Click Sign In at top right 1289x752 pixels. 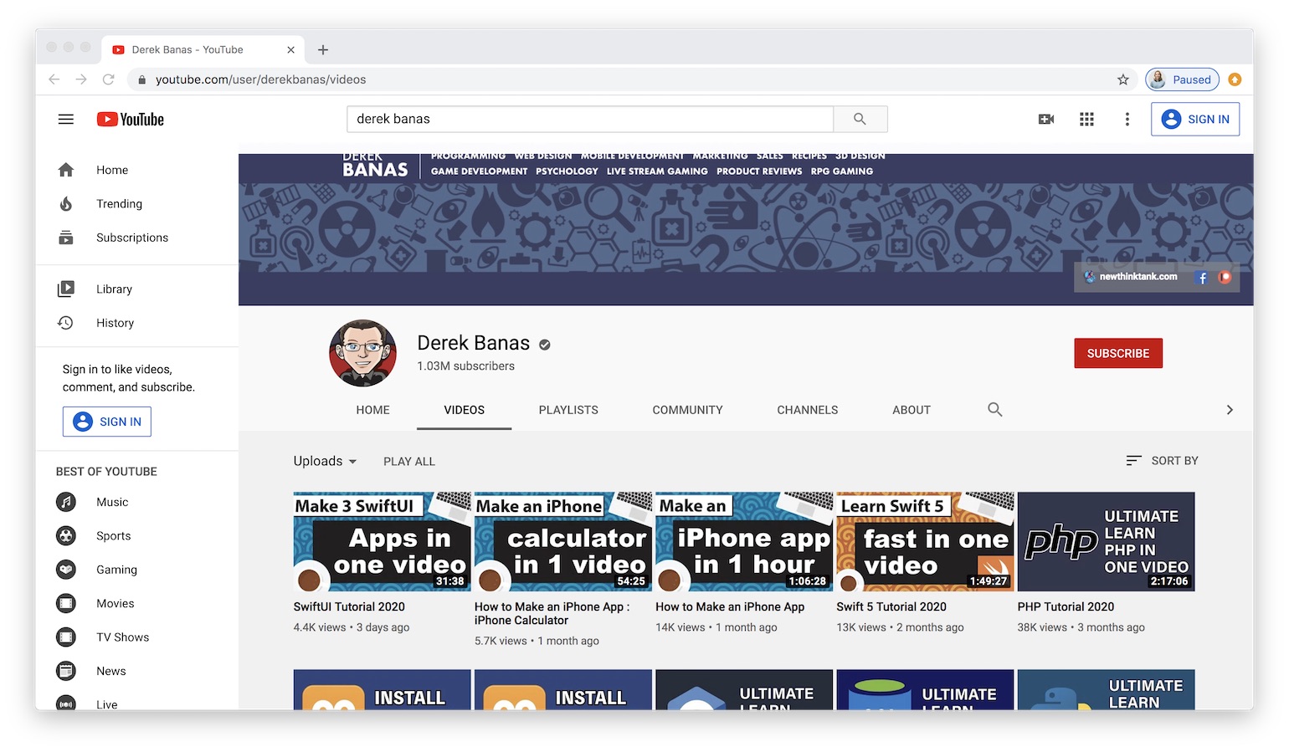(x=1195, y=119)
